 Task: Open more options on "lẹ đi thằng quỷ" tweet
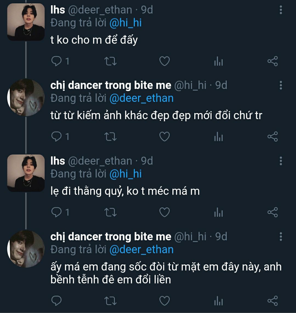(281, 161)
